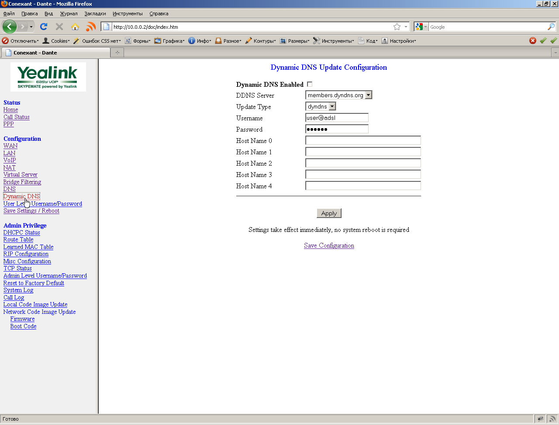Open the Размеры toolbar menu
Viewport: 559px width, 425px height.
pyautogui.click(x=295, y=41)
